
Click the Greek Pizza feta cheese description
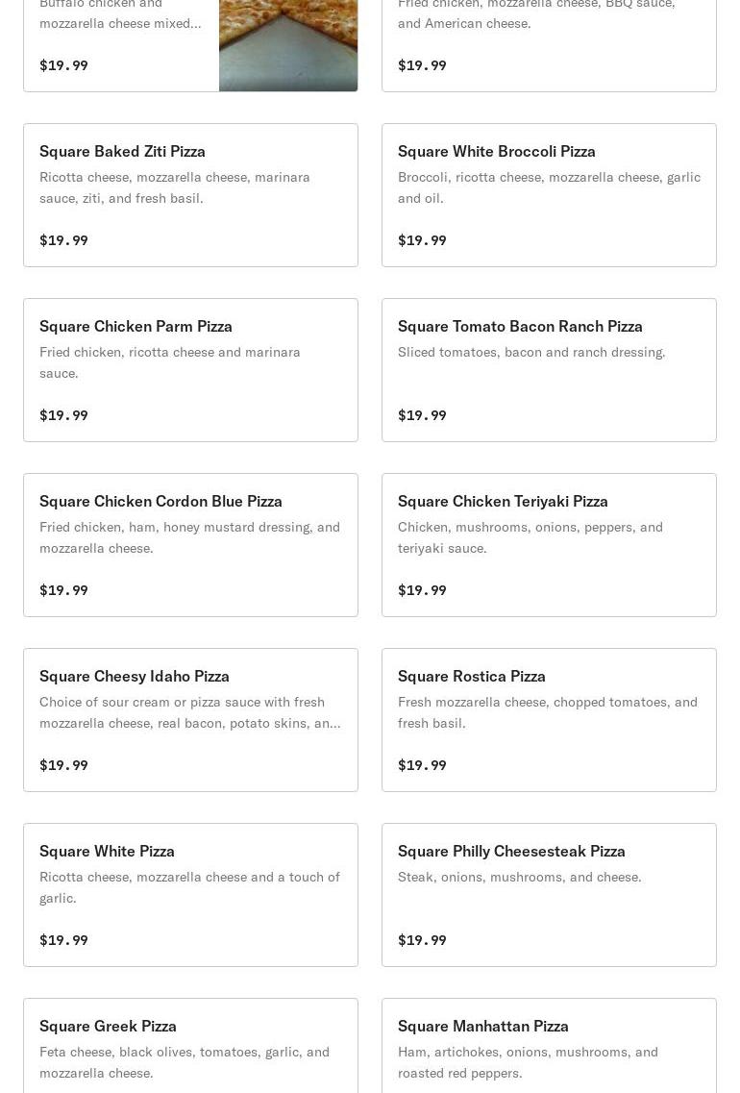[184, 1062]
